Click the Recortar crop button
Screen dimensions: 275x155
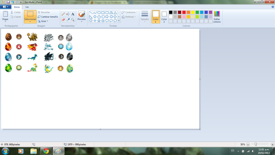[44, 12]
